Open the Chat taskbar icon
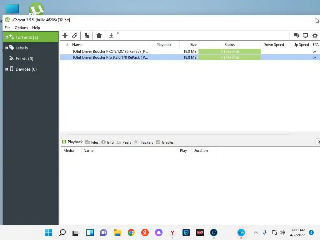 pos(103,232)
